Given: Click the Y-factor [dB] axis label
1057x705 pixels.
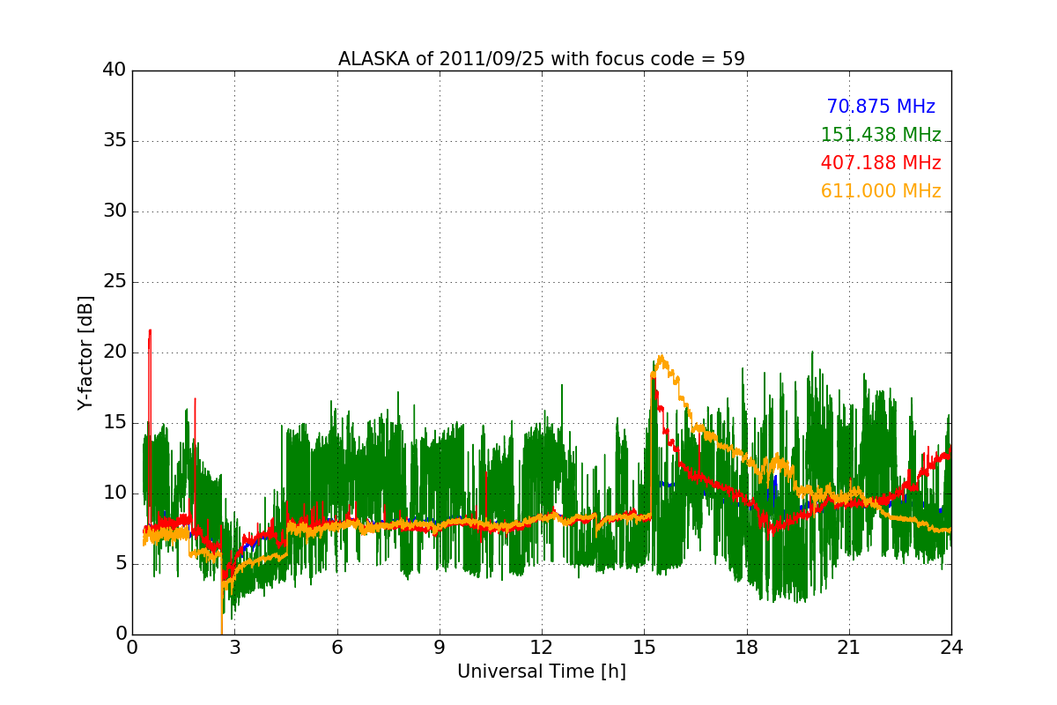Looking at the screenshot, I should [x=85, y=352].
